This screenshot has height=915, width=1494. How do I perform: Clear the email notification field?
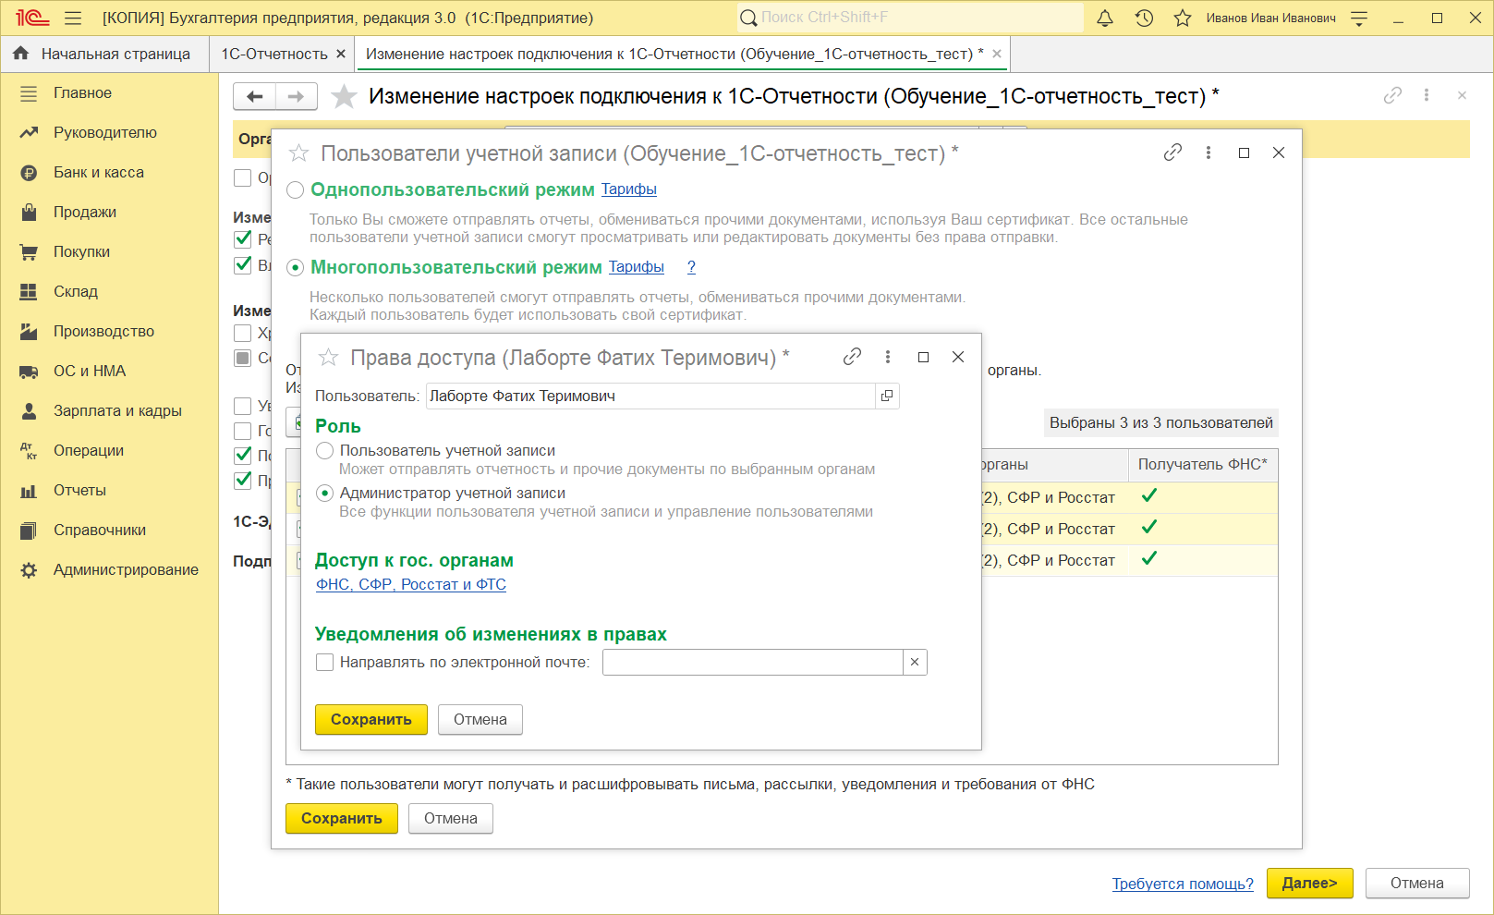point(915,662)
